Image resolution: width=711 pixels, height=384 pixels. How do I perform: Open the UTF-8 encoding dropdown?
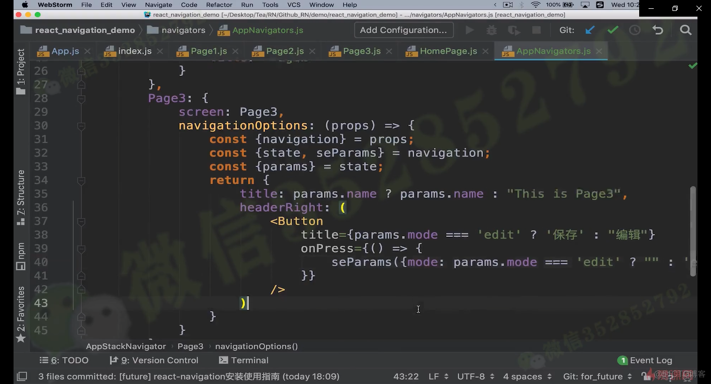[476, 376]
